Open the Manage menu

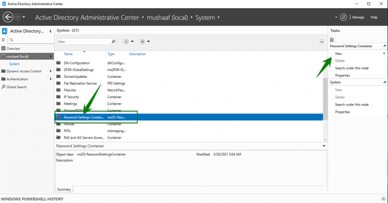tap(358, 17)
